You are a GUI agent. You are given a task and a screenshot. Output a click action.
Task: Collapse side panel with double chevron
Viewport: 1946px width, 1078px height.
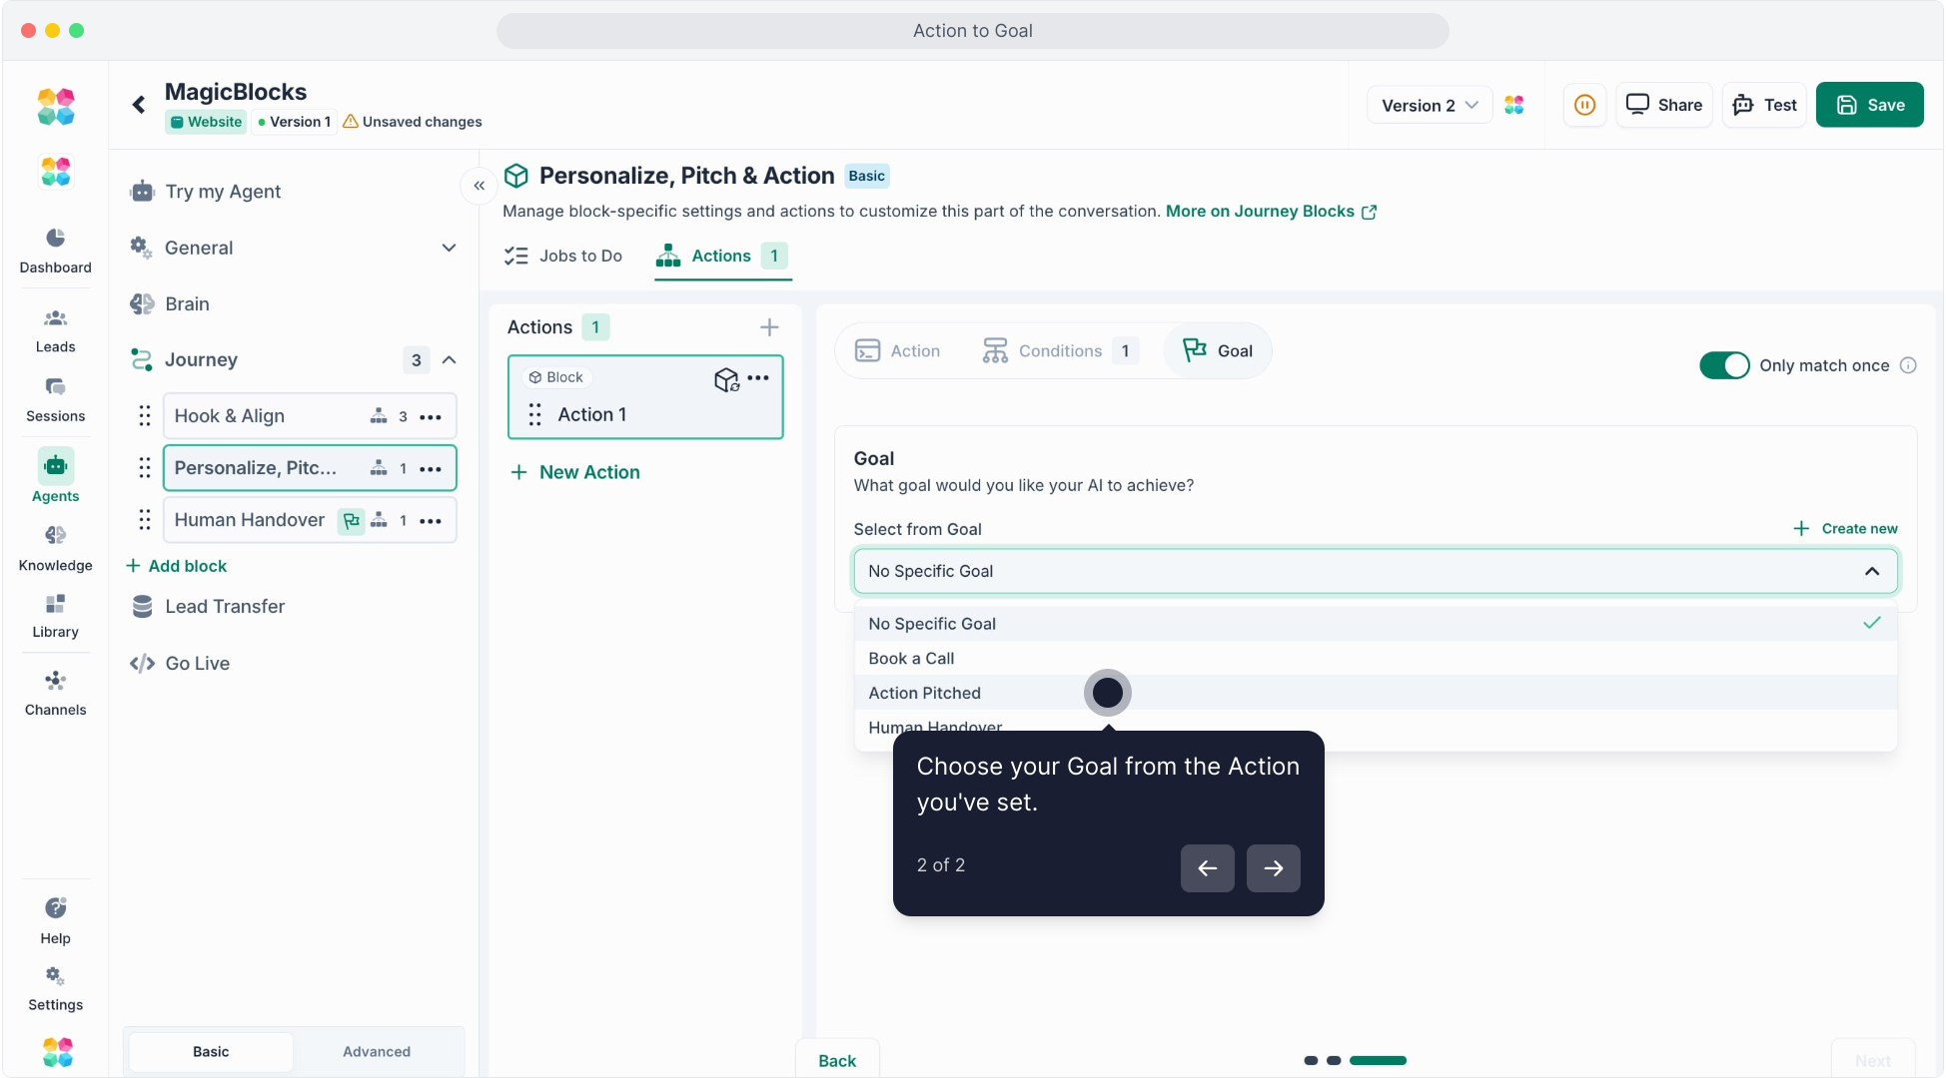pos(480,186)
